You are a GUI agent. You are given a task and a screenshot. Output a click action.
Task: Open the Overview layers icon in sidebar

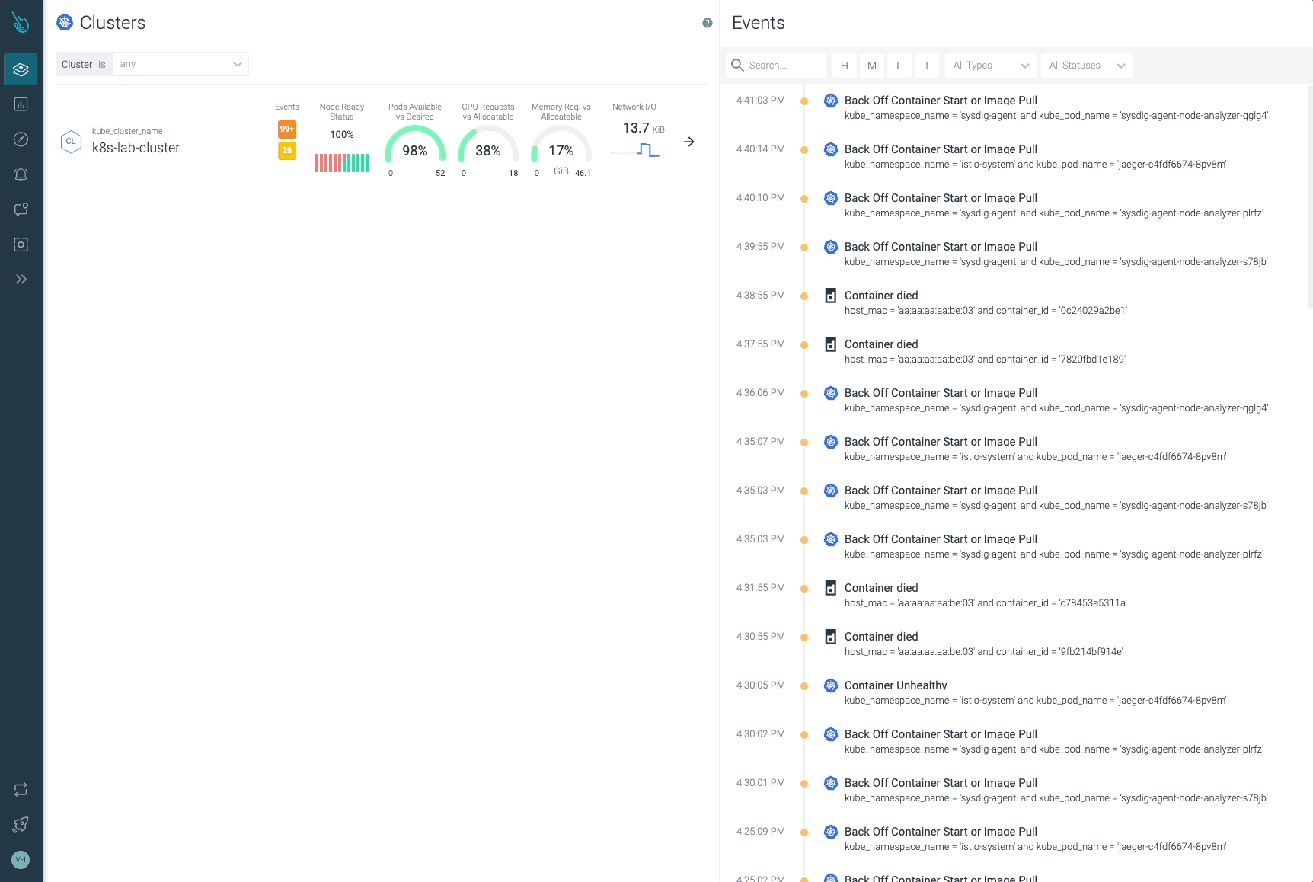(x=21, y=69)
